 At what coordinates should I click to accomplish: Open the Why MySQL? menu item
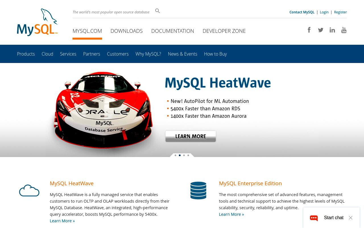148,54
